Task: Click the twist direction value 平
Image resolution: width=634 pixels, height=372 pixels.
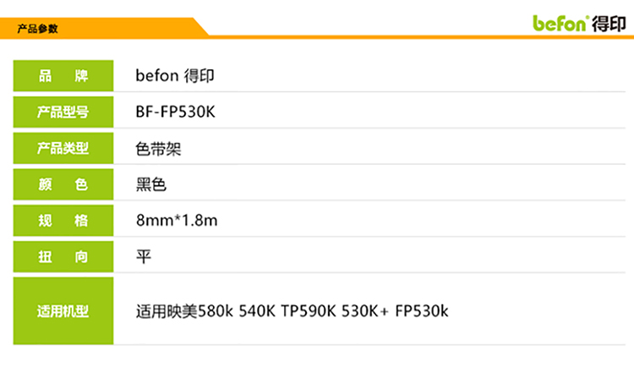Action: coord(143,257)
